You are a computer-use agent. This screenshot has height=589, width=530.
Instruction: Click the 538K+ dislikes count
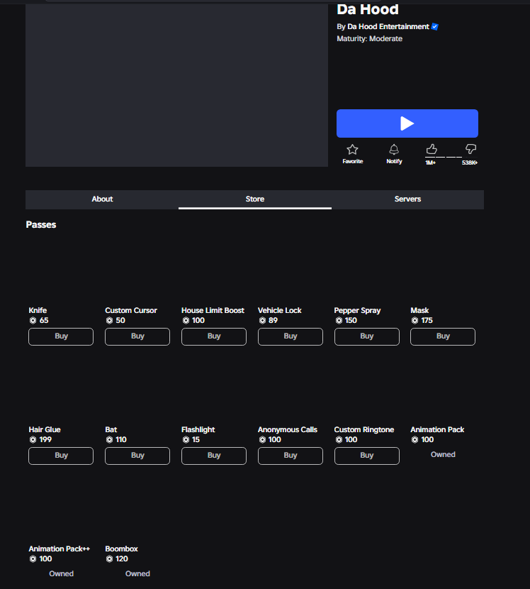(470, 163)
